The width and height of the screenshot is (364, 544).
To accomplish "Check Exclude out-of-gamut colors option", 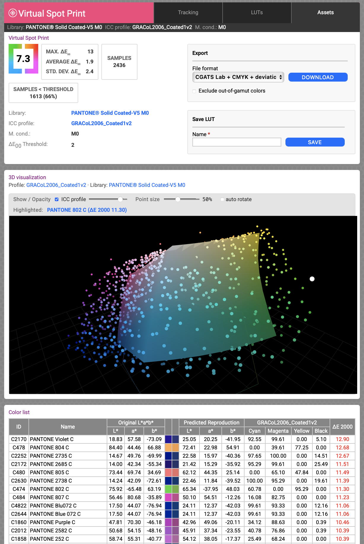I will (194, 91).
